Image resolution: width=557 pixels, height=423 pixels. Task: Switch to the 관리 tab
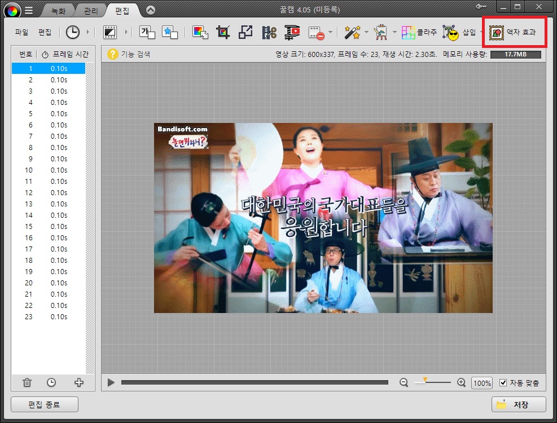click(91, 11)
